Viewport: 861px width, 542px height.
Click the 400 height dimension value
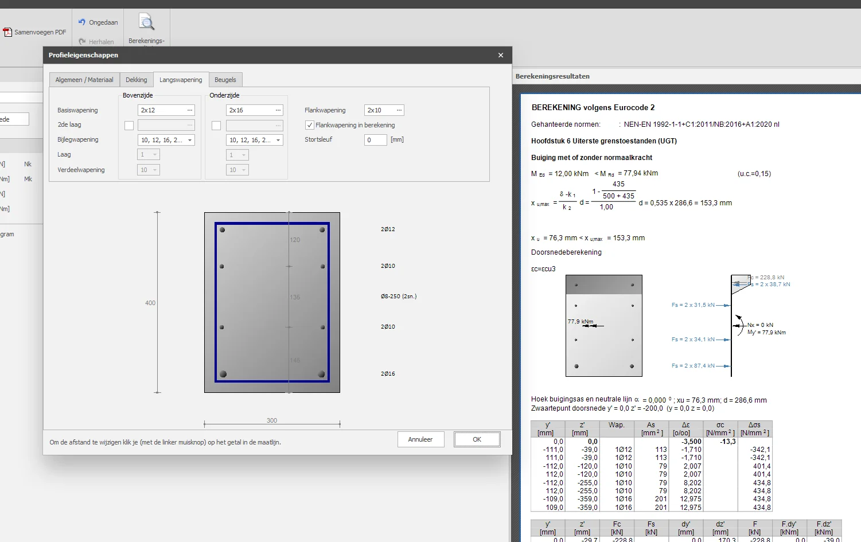[x=150, y=303]
